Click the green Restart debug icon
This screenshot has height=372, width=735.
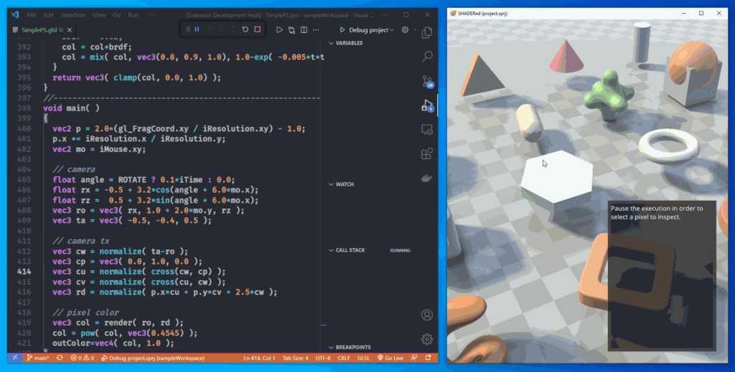[x=245, y=29]
